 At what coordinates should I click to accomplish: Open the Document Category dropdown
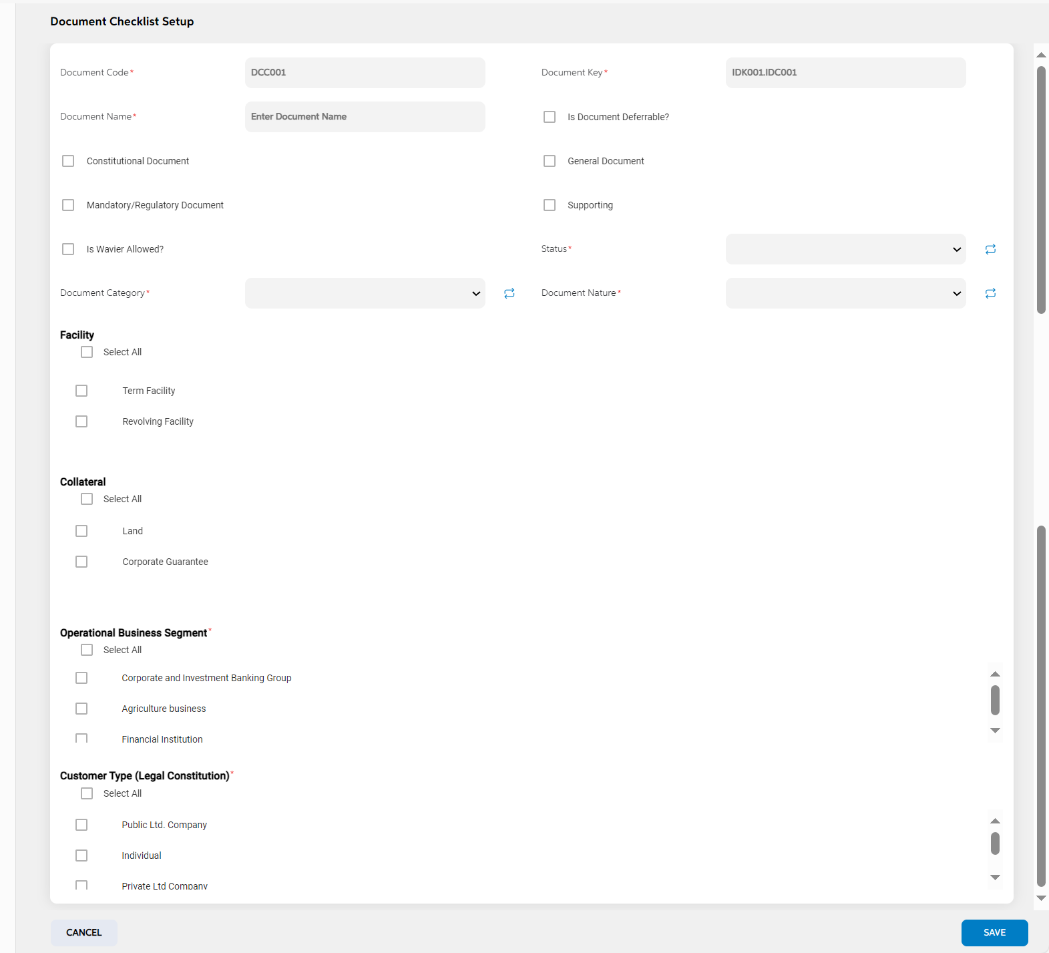pyautogui.click(x=365, y=293)
